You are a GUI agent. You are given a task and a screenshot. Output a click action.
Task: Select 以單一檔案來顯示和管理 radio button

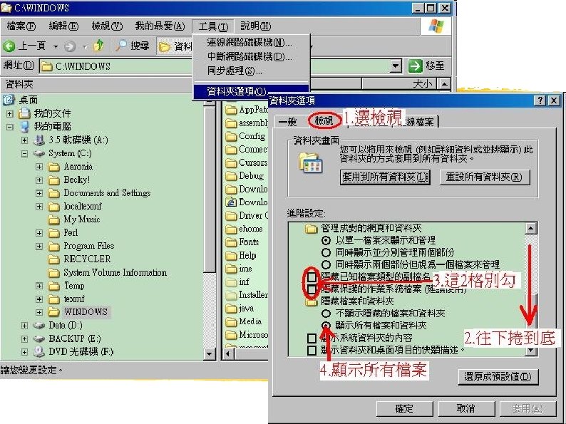coord(326,240)
